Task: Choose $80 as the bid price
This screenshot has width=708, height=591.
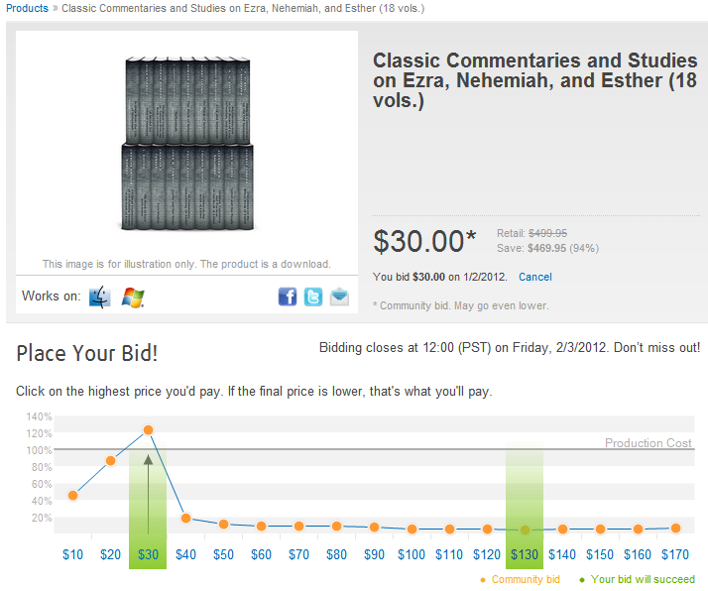Action: point(336,554)
